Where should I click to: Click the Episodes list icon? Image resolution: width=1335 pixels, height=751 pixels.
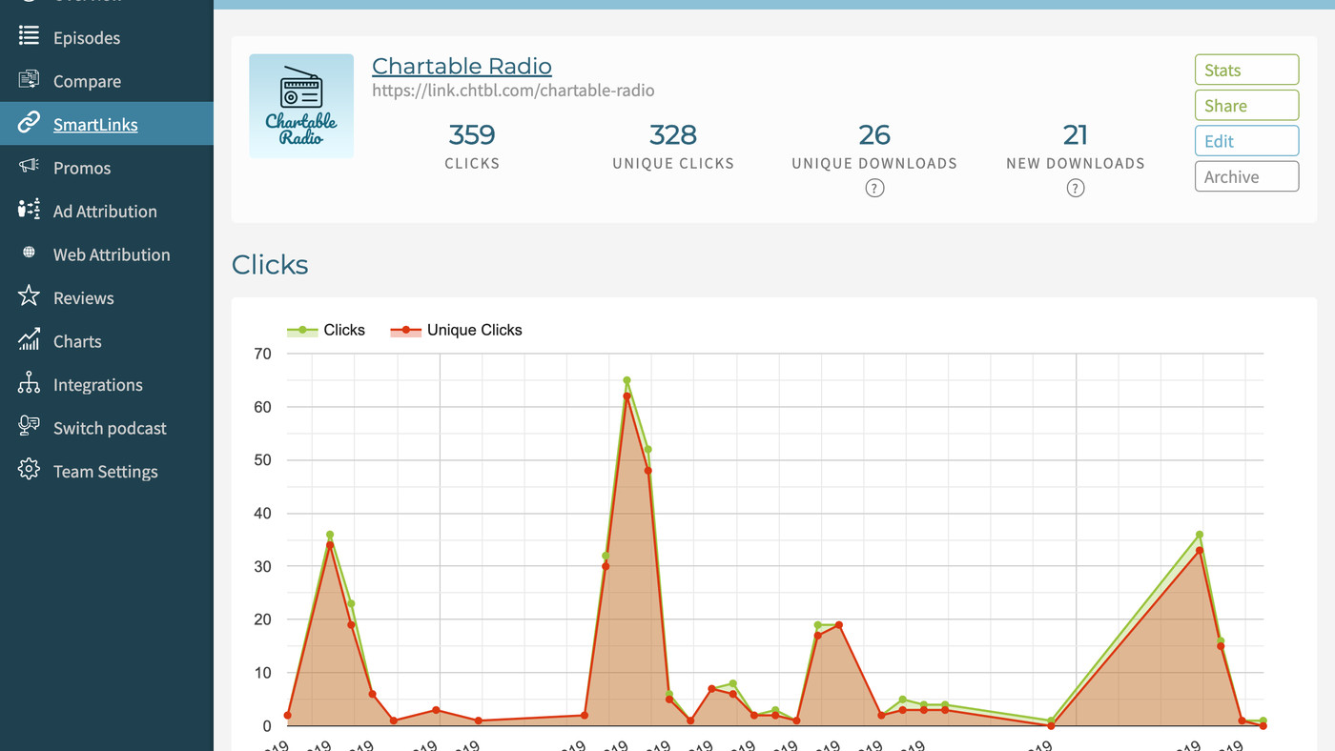(29, 36)
